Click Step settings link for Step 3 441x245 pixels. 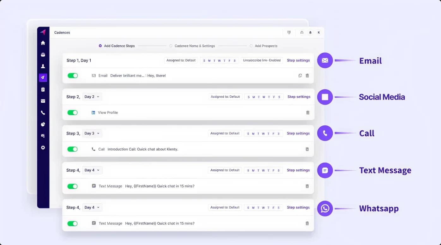pyautogui.click(x=298, y=134)
